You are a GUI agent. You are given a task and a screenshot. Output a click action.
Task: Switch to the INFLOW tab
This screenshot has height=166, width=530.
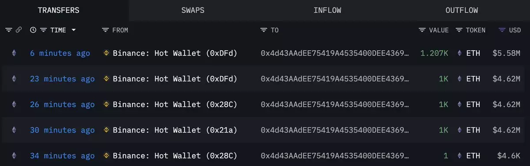tap(327, 10)
